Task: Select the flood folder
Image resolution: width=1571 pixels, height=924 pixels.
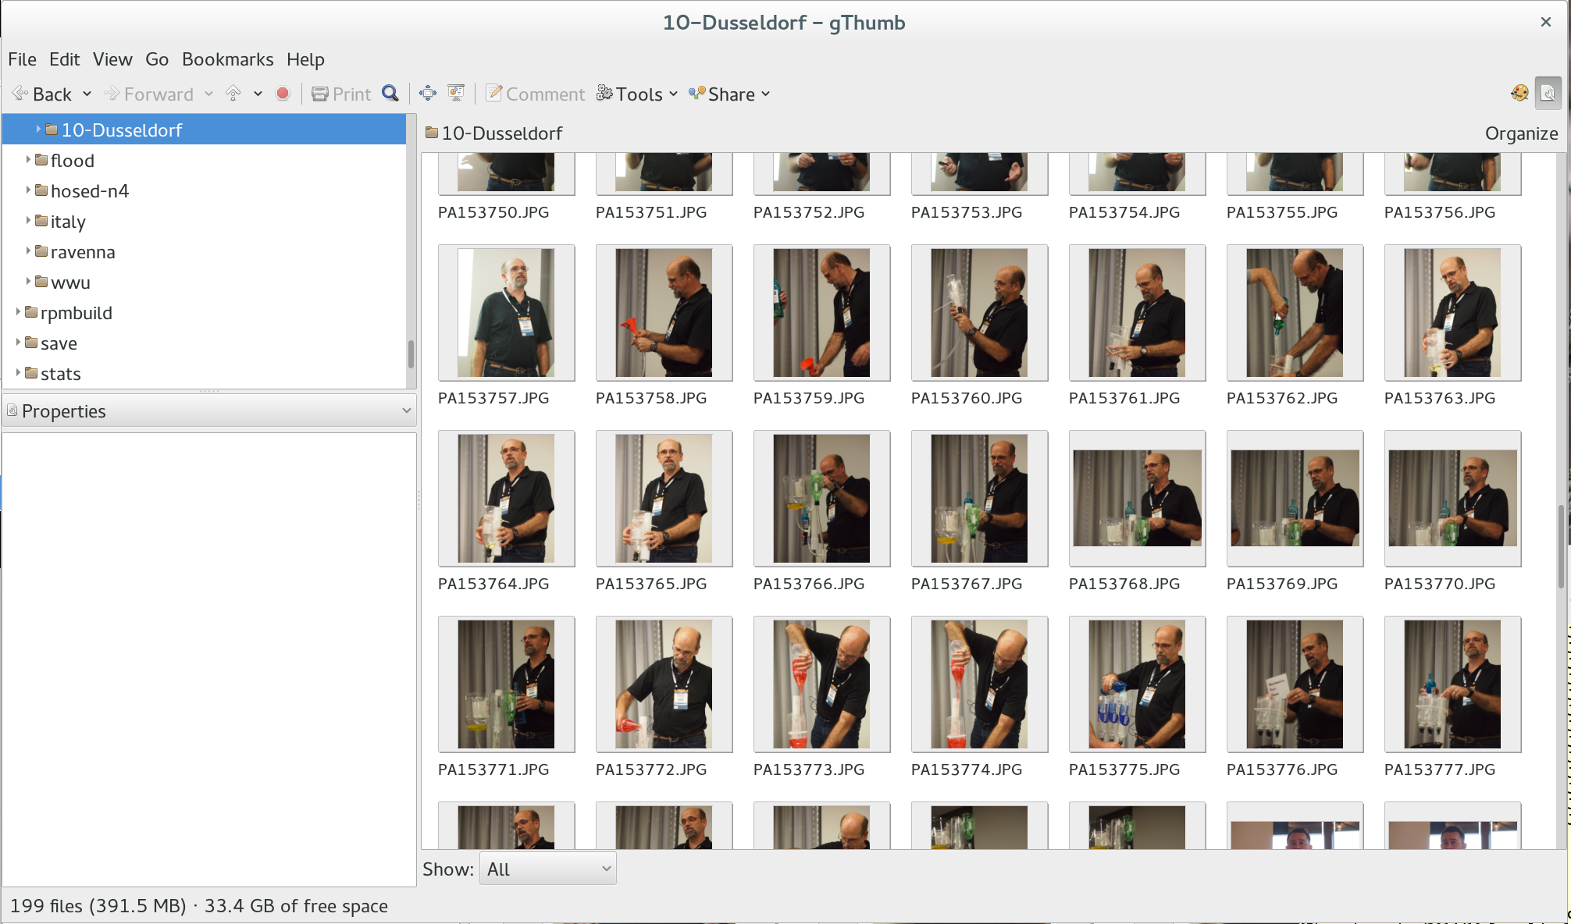Action: [x=72, y=161]
